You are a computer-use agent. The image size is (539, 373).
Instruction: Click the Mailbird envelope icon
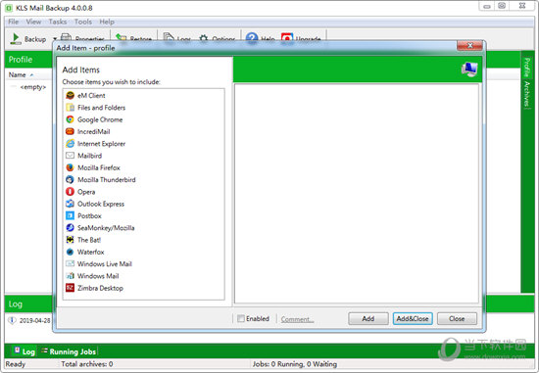(x=71, y=156)
